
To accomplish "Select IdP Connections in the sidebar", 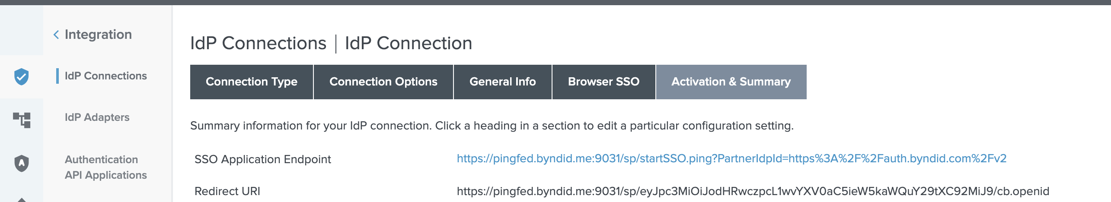I will [105, 76].
